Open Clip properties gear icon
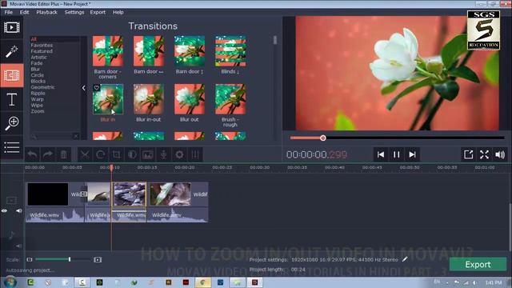The image size is (512, 288). (x=179, y=154)
